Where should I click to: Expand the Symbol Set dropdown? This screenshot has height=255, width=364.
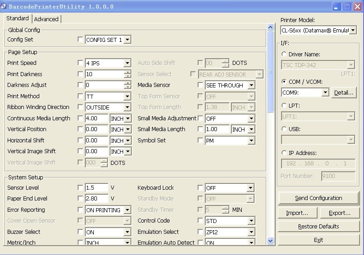click(251, 141)
